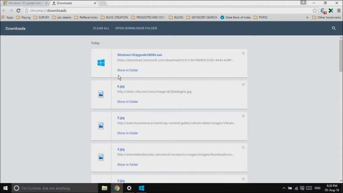343x193 pixels.
Task: Open File Explorer from taskbar
Action: point(105,188)
